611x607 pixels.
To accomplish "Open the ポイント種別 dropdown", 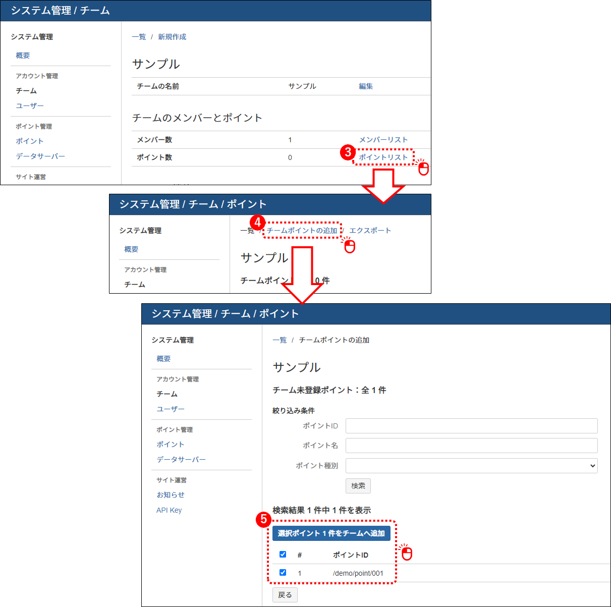I will click(472, 466).
